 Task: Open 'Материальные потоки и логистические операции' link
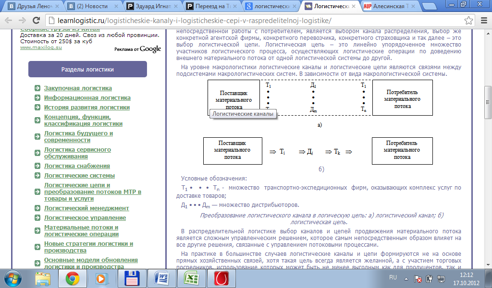tap(81, 231)
